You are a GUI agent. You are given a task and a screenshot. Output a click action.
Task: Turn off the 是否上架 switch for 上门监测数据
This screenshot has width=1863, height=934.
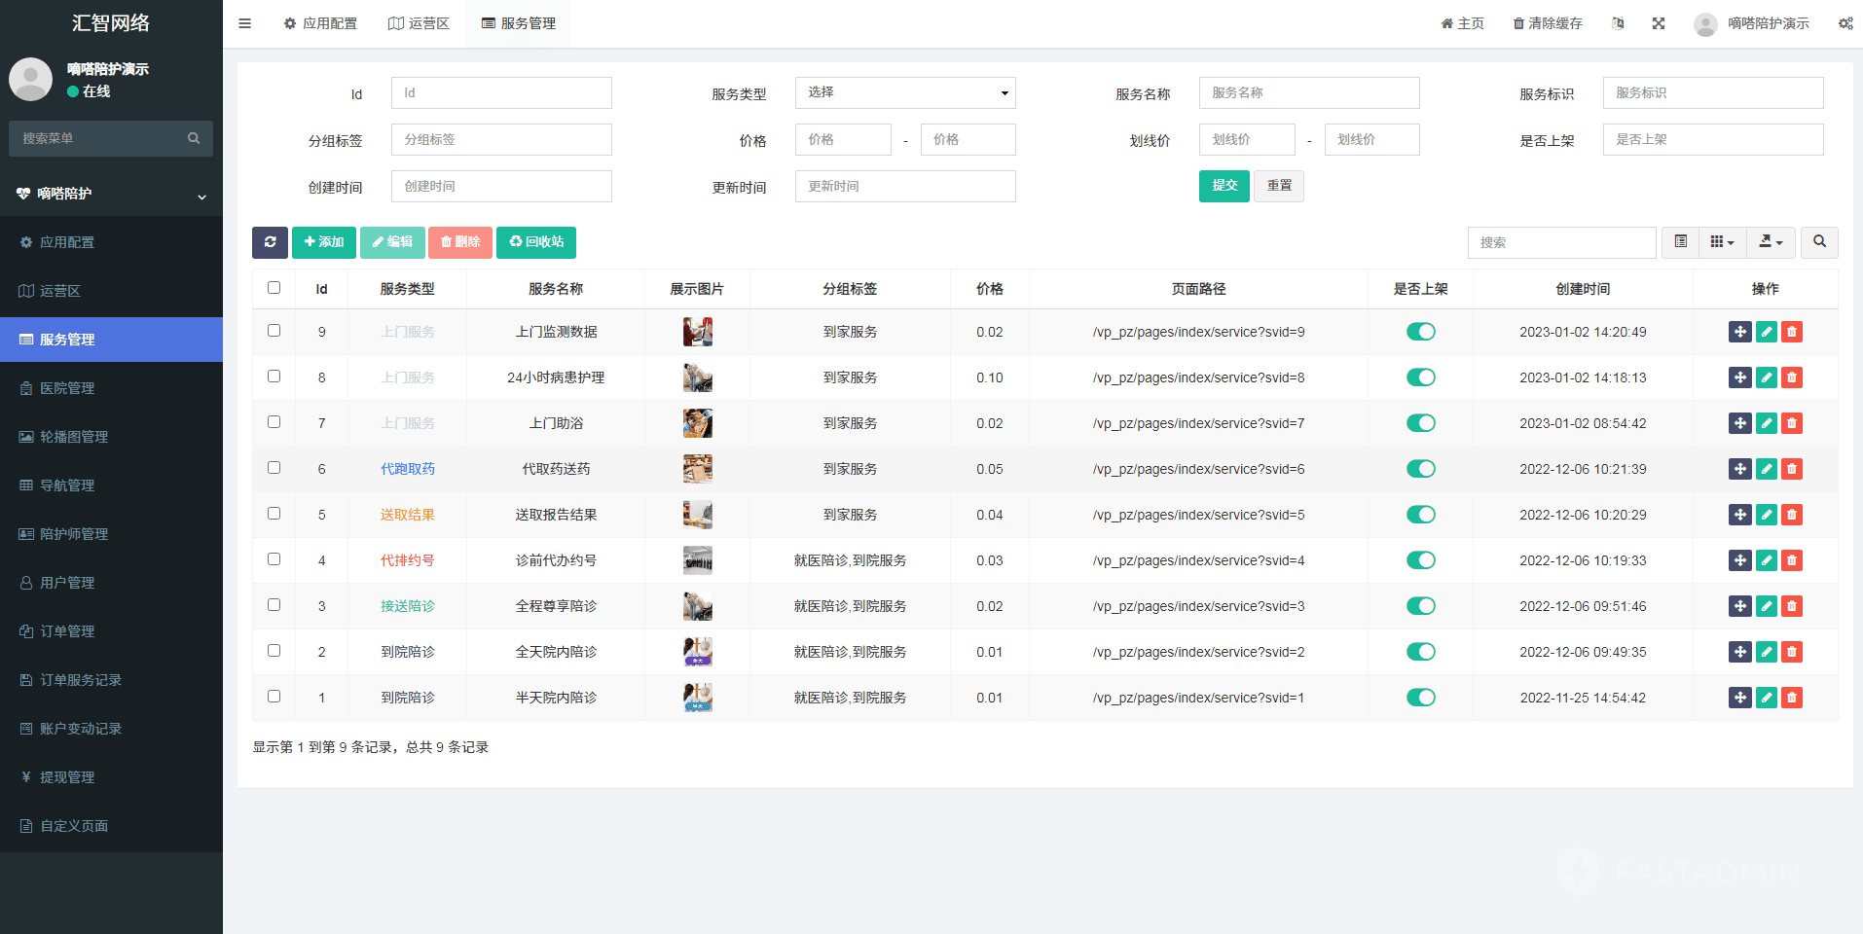(x=1420, y=332)
